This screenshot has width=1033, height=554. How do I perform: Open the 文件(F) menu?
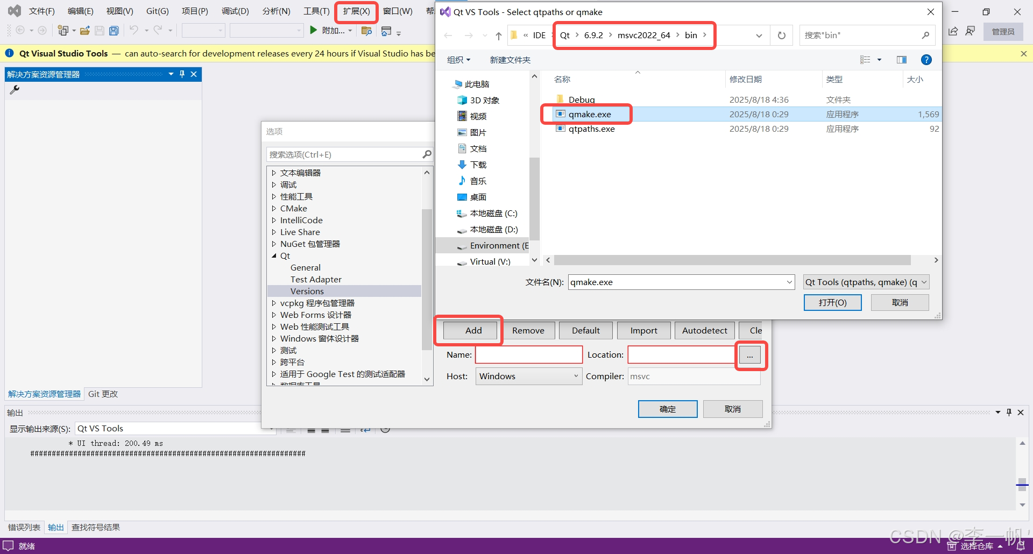(41, 11)
